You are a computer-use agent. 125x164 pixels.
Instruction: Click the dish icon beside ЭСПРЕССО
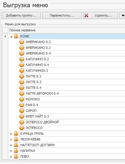[x=22, y=128]
